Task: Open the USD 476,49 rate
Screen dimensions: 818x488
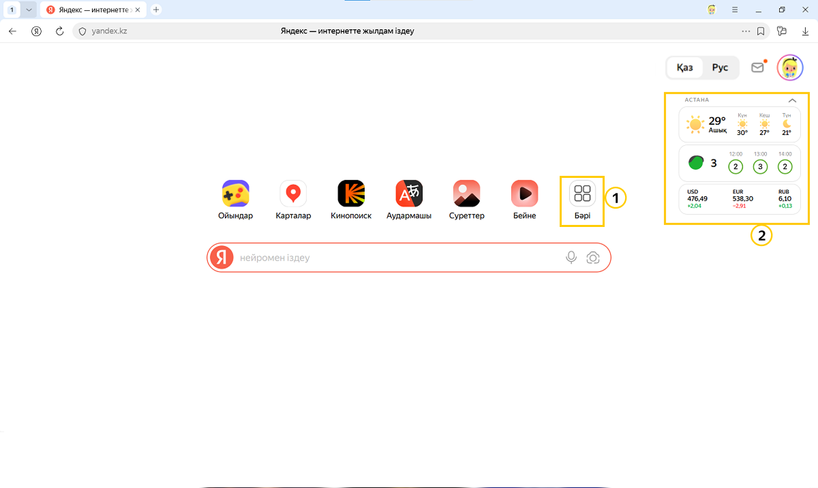Action: tap(697, 199)
